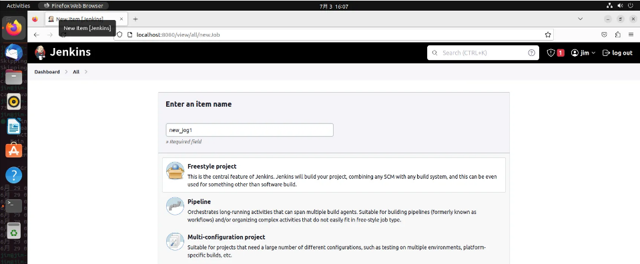Open Trash from the dock

coord(14,231)
